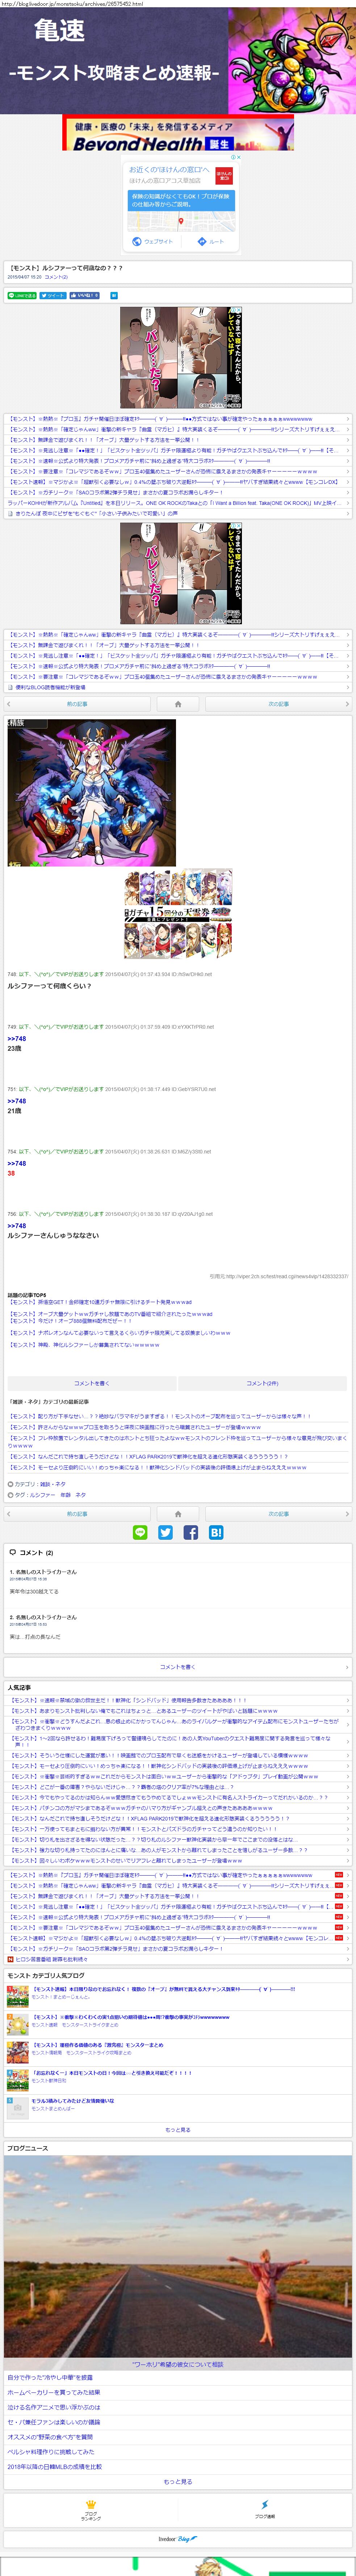Go to home via the lower house icon
The width and height of the screenshot is (356, 2576).
(x=177, y=1513)
